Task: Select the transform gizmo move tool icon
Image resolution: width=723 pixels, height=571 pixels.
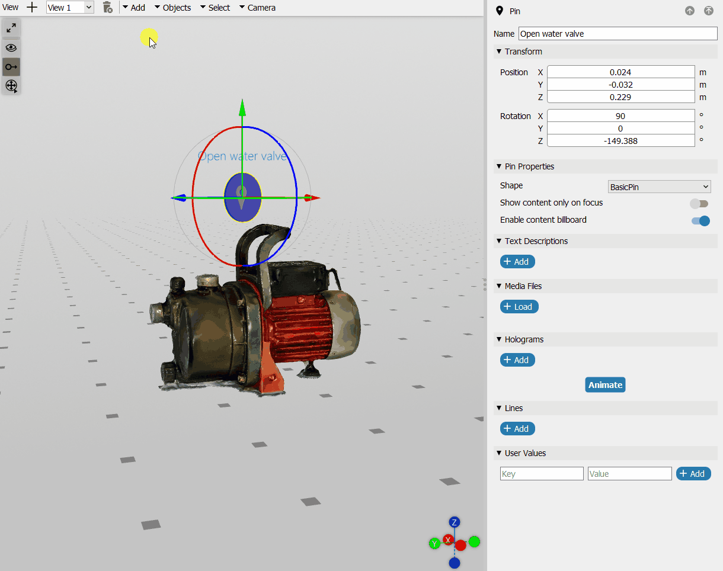Action: 11,86
